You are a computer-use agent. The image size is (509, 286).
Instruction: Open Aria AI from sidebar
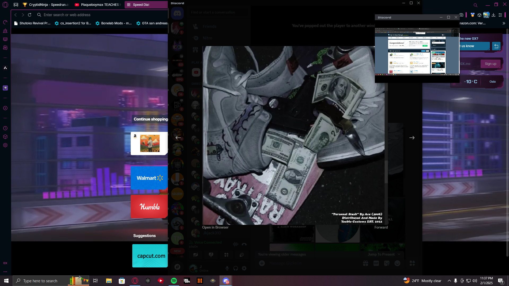tap(5, 68)
